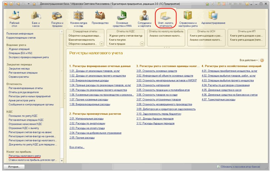The image size is (273, 174).
Task: Expand the Отчеты по НДС list
Action: point(142,44)
